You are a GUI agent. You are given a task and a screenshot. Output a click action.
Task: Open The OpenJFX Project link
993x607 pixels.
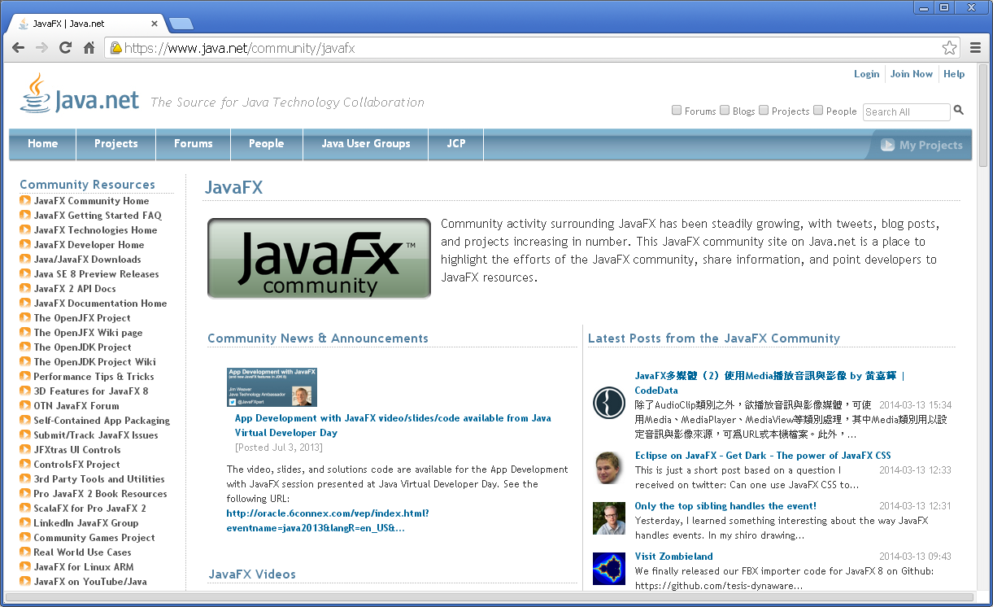click(x=82, y=318)
